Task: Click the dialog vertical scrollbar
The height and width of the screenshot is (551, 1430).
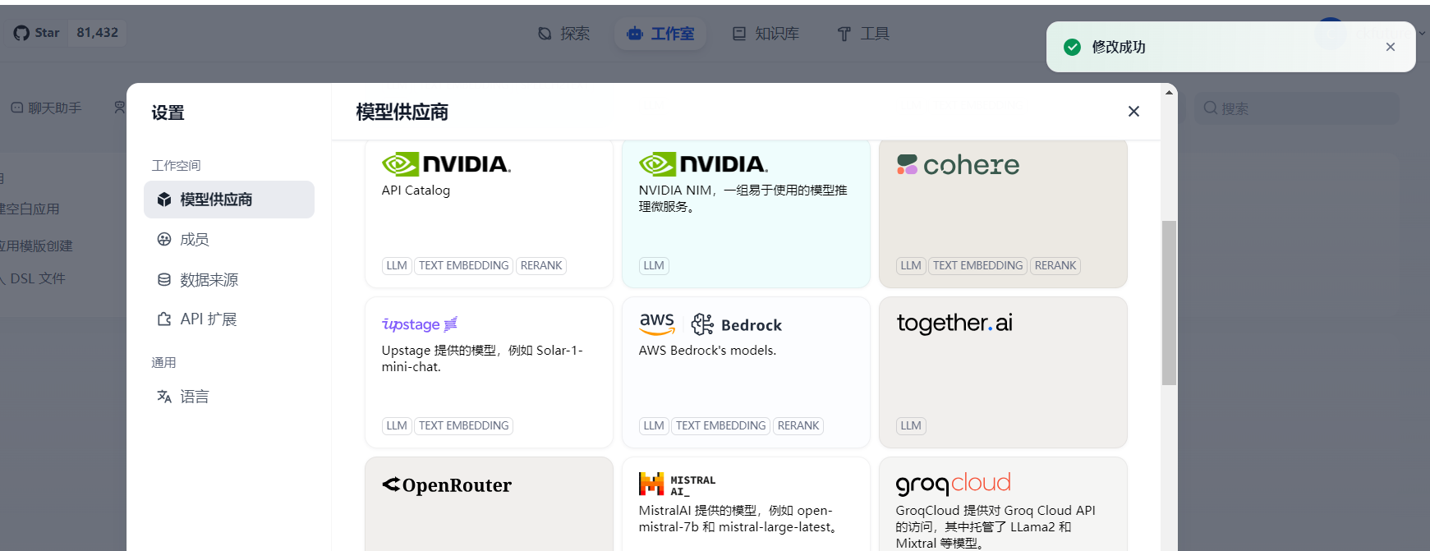Action: click(1169, 303)
